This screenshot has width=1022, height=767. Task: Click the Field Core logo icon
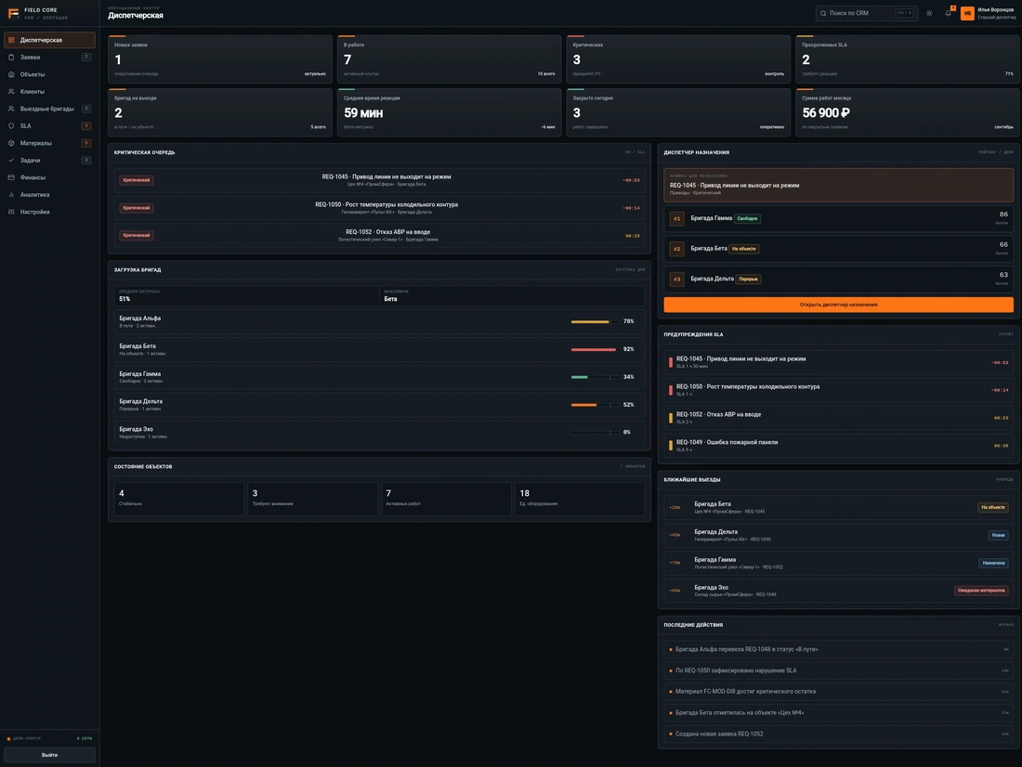pos(13,13)
